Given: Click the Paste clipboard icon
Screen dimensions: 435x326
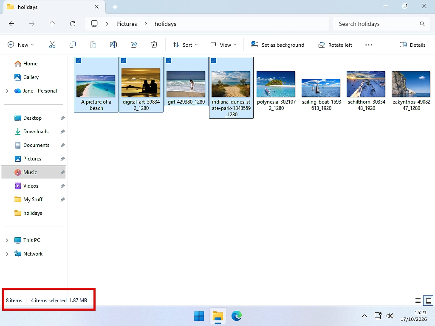Looking at the screenshot, I should coord(93,45).
